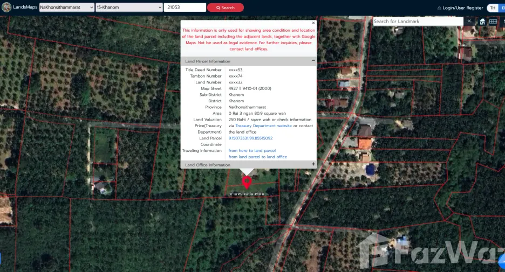Collapse the Land Parcel Information section

(313, 60)
